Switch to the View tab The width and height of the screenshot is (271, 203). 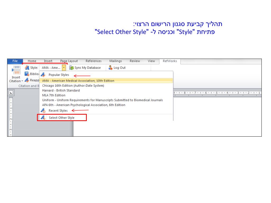[x=151, y=61]
